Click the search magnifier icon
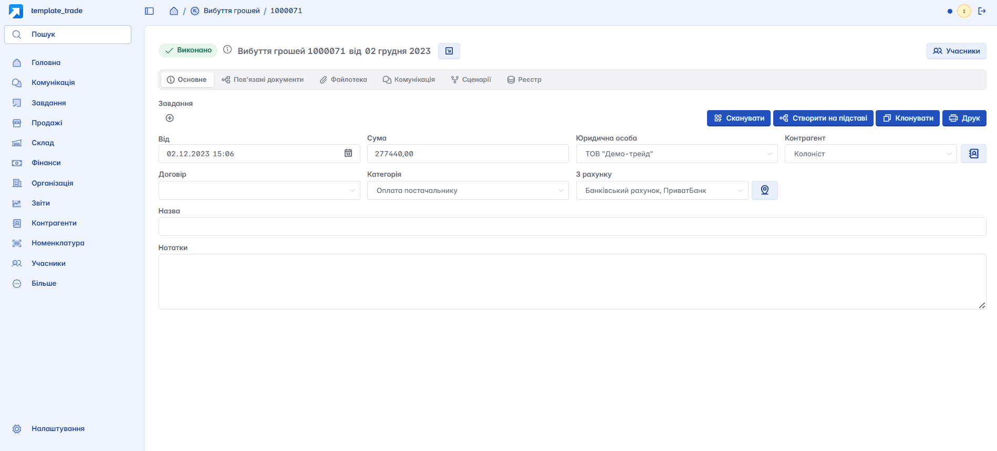The image size is (997, 451). (x=17, y=35)
